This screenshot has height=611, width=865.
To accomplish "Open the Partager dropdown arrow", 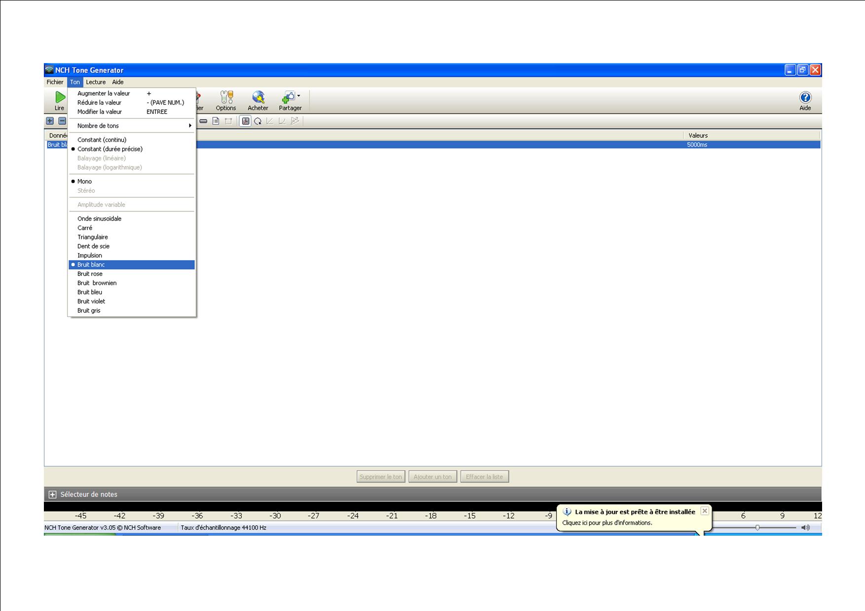I will pyautogui.click(x=298, y=96).
